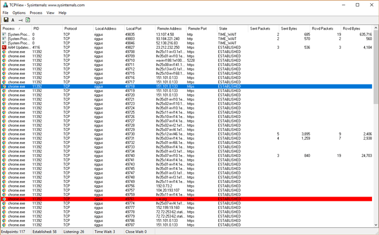Click the chrome icon on port 49708 row

(x=4, y=52)
